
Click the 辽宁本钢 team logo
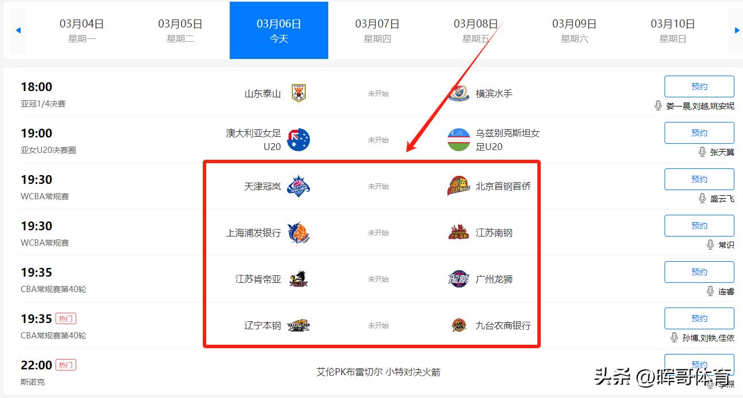(x=298, y=325)
